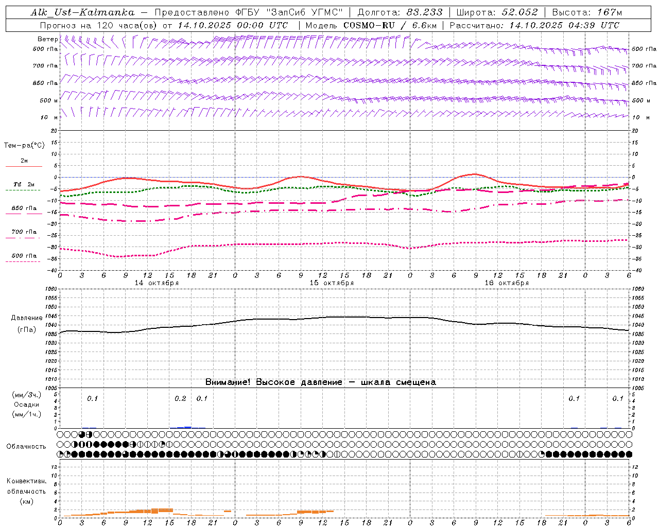Viewport: 659px width, 527px height.
Task: Click the (мм/1ч.) precipitation unit label
Action: coord(27,414)
